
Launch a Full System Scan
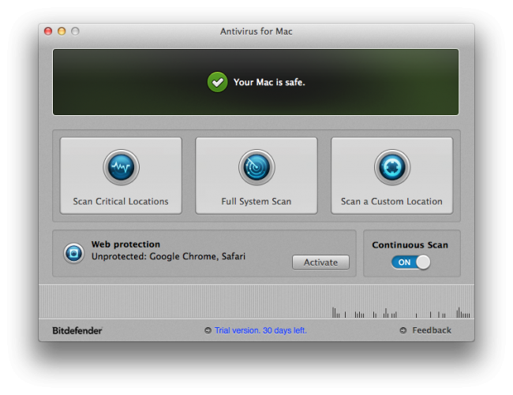click(x=256, y=176)
